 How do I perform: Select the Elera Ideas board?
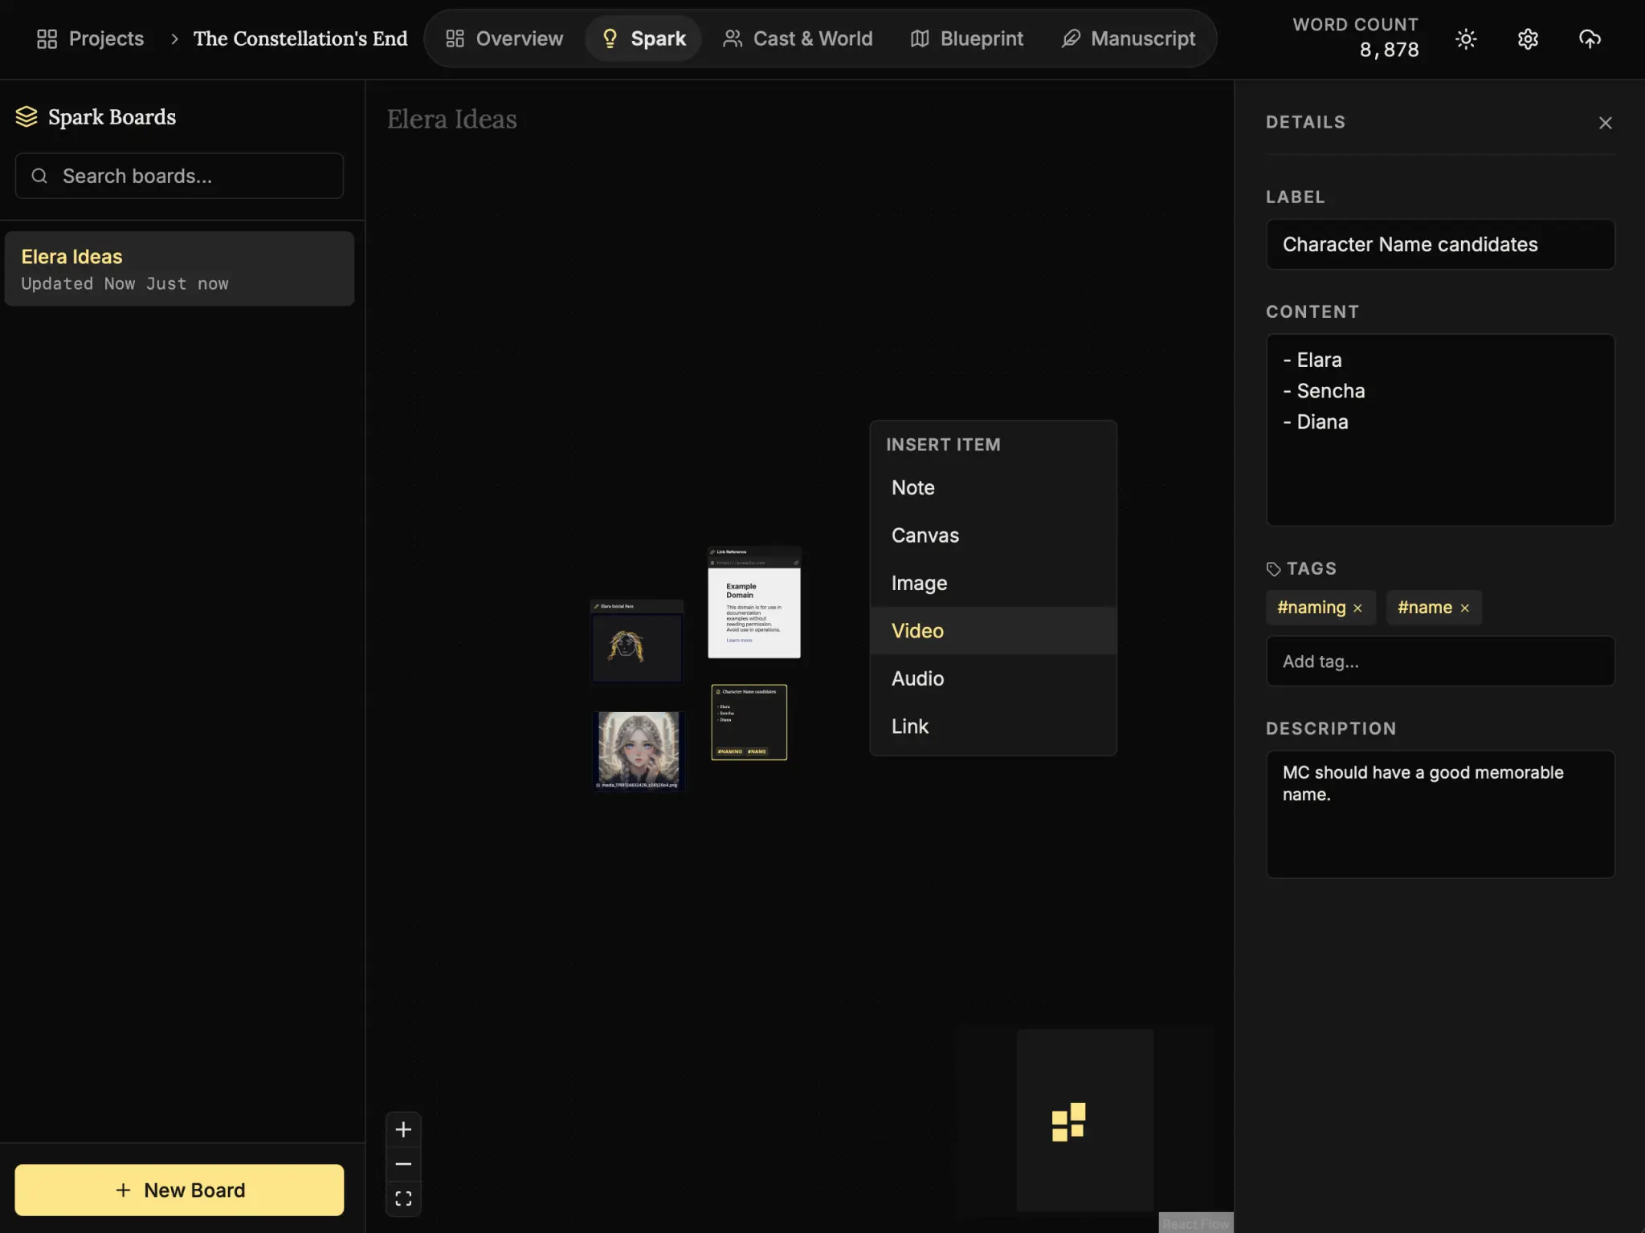[179, 269]
